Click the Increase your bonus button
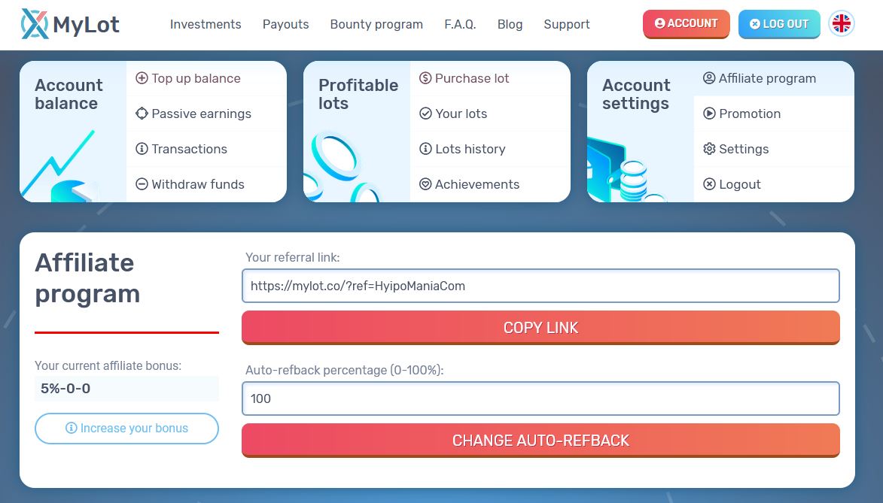Viewport: 883px width, 503px height. click(x=126, y=429)
